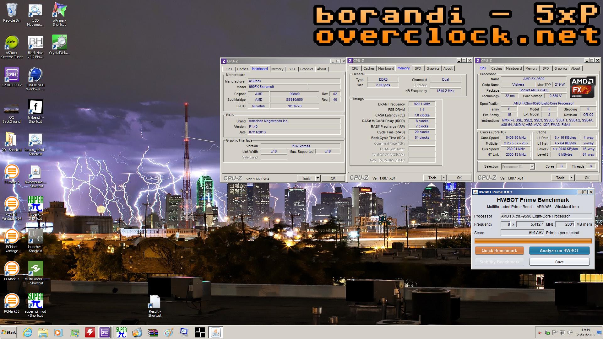Viewport: 603px width, 339px height.
Task: Click Tools button in Memory CPU-Z window
Action: tap(432, 178)
